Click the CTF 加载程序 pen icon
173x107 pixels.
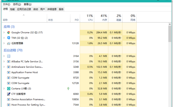(x=9, y=94)
